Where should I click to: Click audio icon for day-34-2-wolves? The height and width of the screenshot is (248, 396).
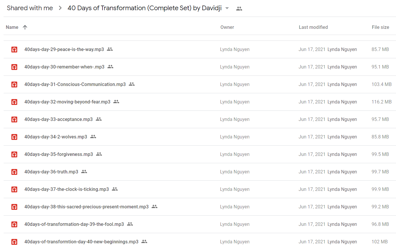[x=14, y=137]
